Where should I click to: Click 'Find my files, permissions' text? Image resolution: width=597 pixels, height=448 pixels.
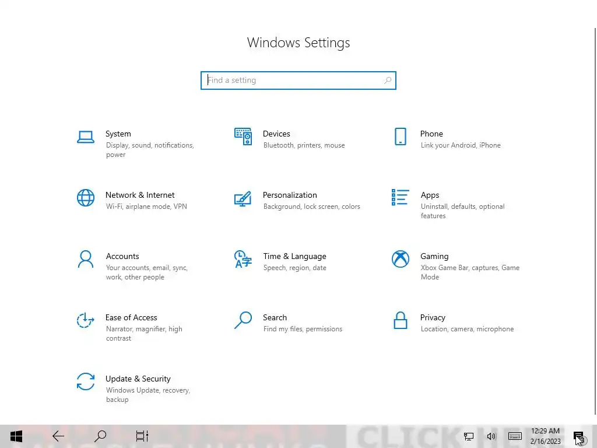[303, 329]
